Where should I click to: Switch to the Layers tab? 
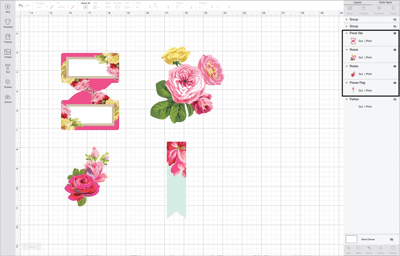357,2
